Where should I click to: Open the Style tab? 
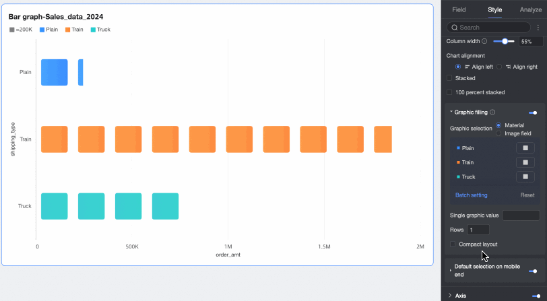click(x=494, y=10)
